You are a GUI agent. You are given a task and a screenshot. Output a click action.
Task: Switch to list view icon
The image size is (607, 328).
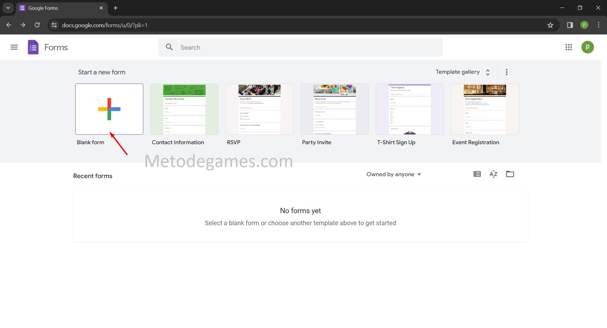click(x=477, y=174)
